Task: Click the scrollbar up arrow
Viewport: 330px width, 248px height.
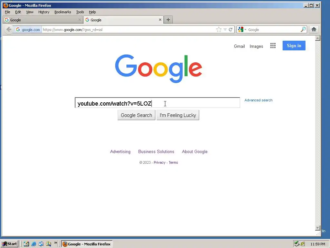Action: 318,38
